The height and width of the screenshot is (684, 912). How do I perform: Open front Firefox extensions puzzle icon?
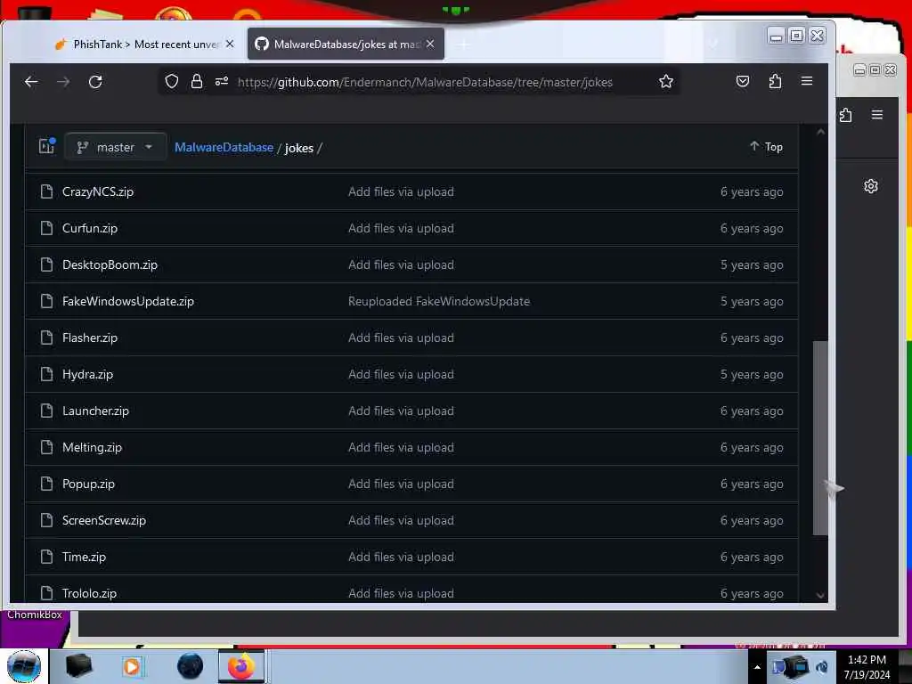[775, 81]
